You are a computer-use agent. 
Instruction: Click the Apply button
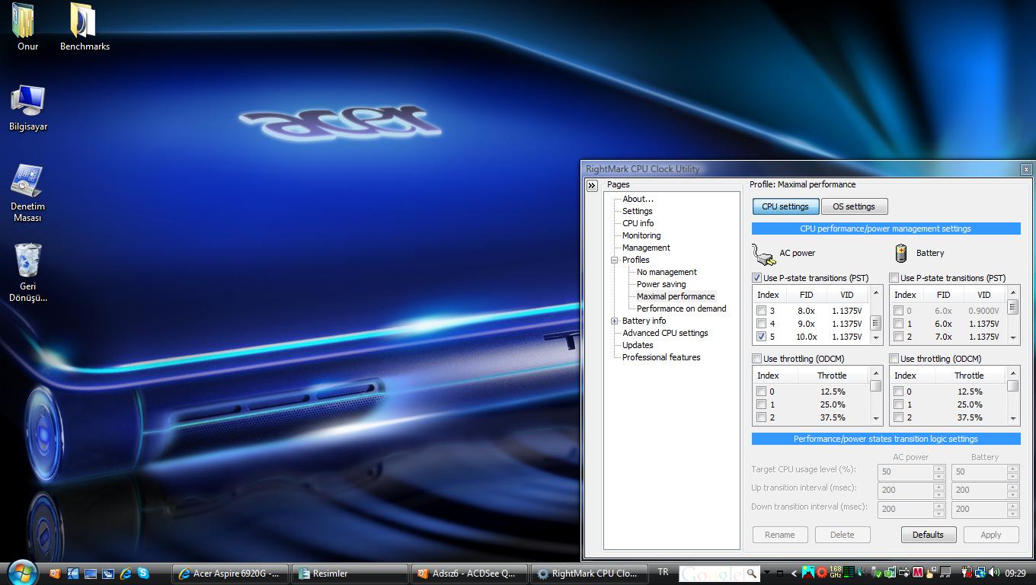(990, 535)
